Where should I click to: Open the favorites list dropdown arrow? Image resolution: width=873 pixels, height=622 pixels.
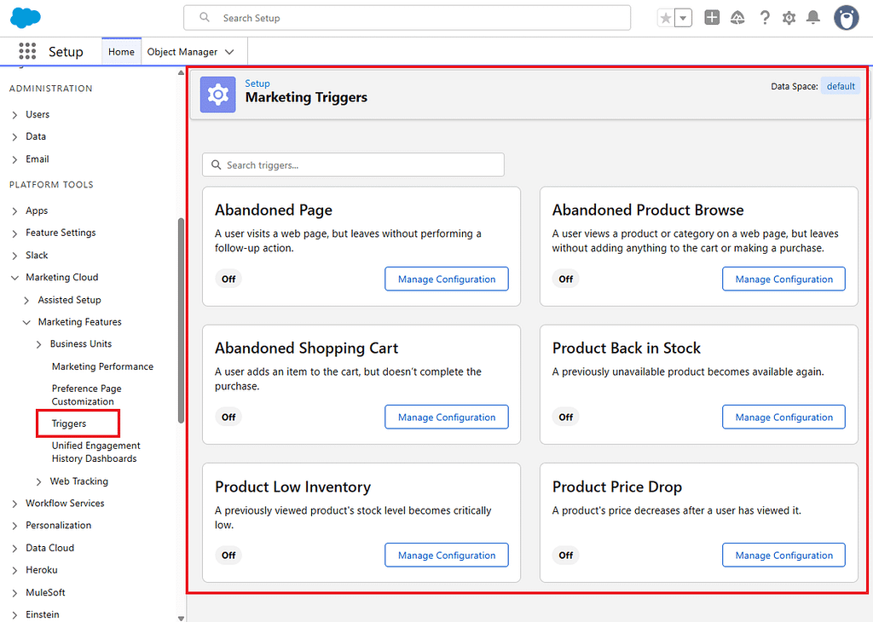coord(683,18)
